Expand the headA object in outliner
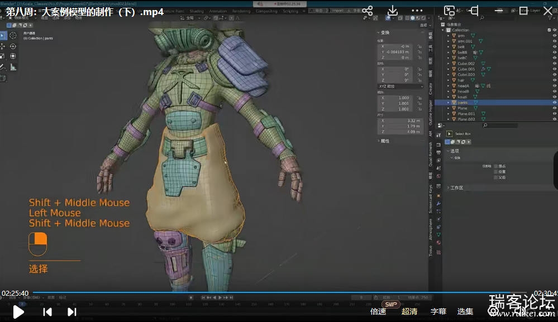 [449, 85]
